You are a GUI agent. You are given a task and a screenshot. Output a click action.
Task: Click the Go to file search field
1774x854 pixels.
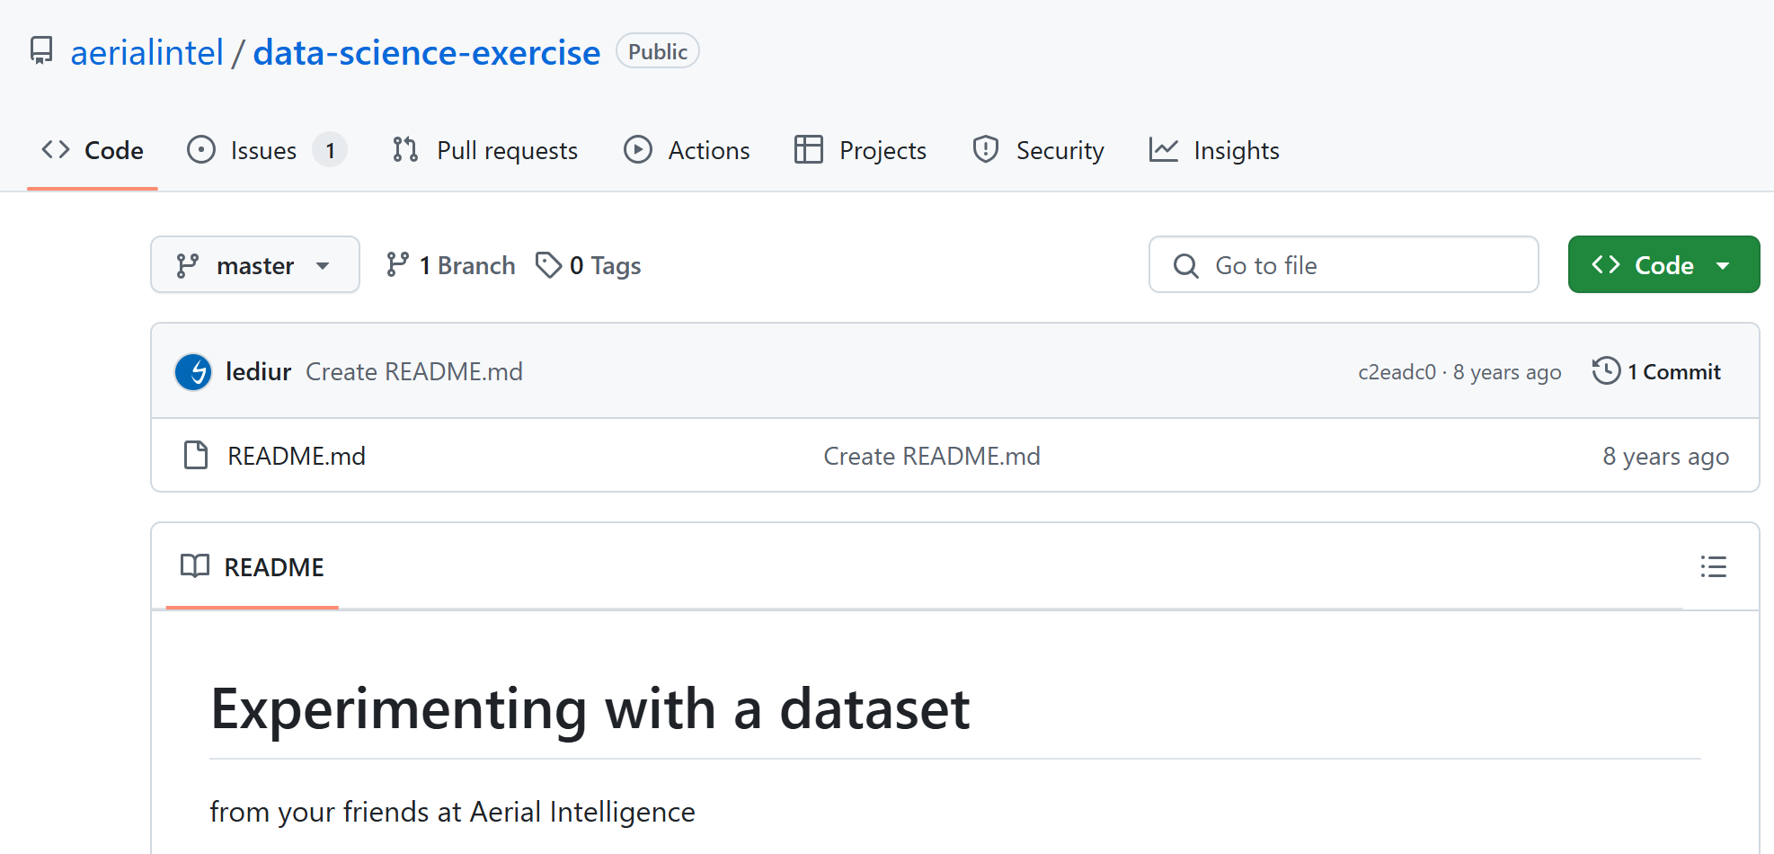[1344, 264]
